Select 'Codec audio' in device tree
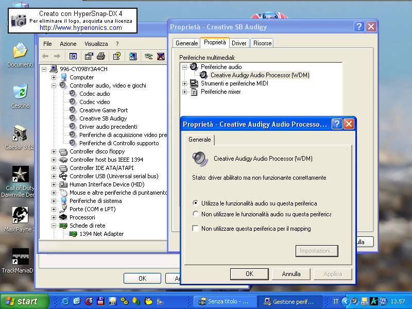This screenshot has height=309, width=412. click(x=95, y=94)
